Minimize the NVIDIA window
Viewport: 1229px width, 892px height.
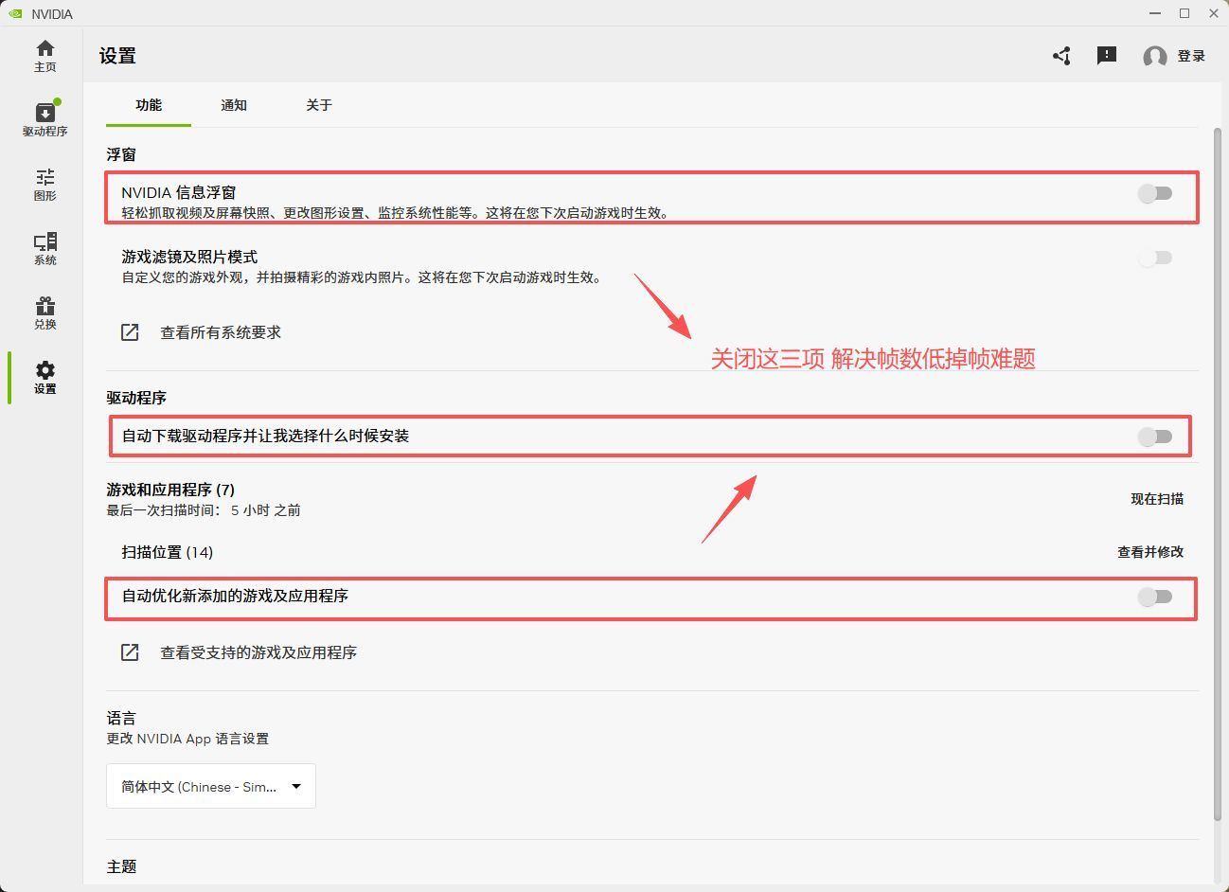click(1155, 13)
